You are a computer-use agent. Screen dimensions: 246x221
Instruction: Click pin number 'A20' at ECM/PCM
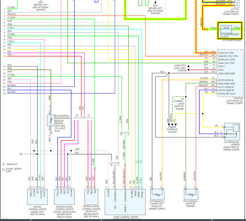click(213, 92)
